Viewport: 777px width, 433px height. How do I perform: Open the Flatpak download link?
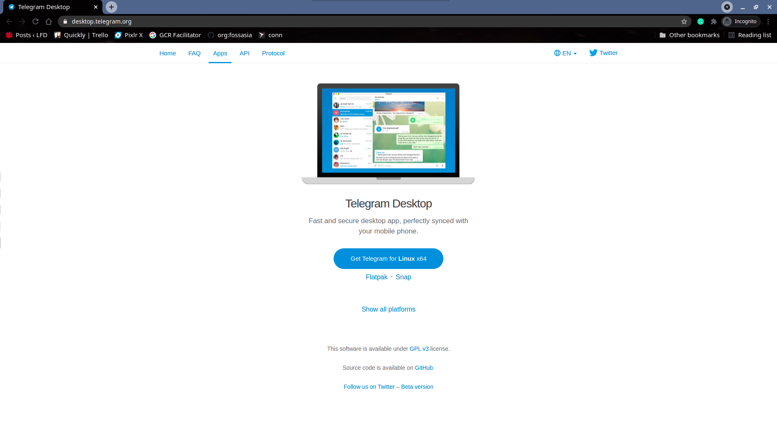(x=376, y=277)
